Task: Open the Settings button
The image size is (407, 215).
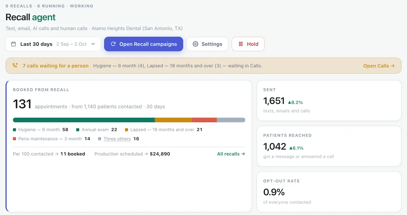Action: 207,44
